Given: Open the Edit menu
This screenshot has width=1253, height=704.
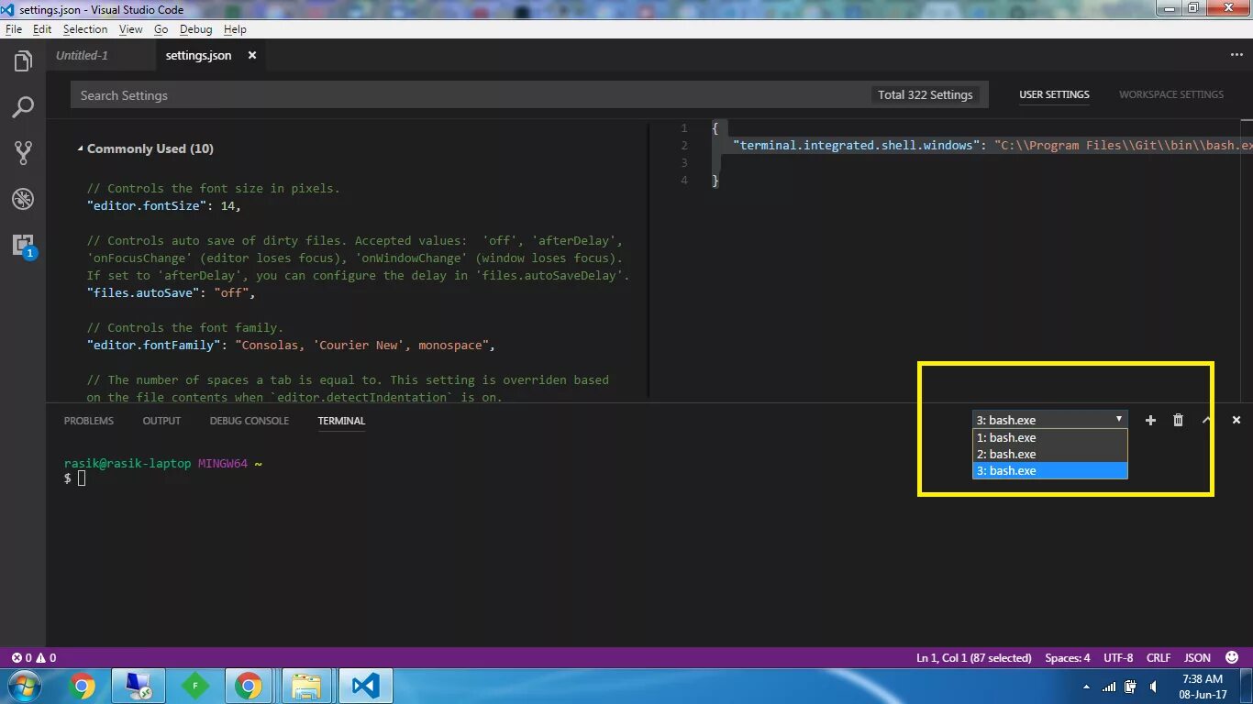Looking at the screenshot, I should point(42,29).
